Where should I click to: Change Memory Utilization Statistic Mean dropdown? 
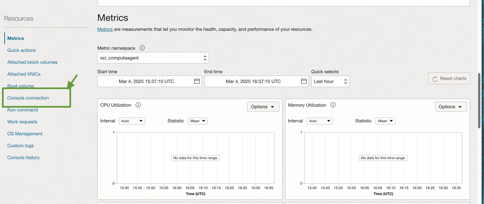385,121
